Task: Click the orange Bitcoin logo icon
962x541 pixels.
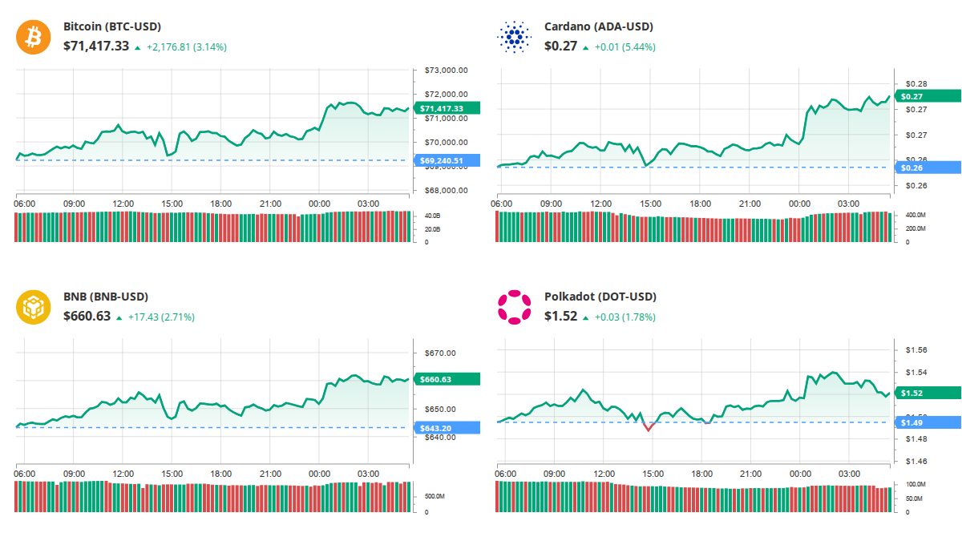Action: (33, 37)
